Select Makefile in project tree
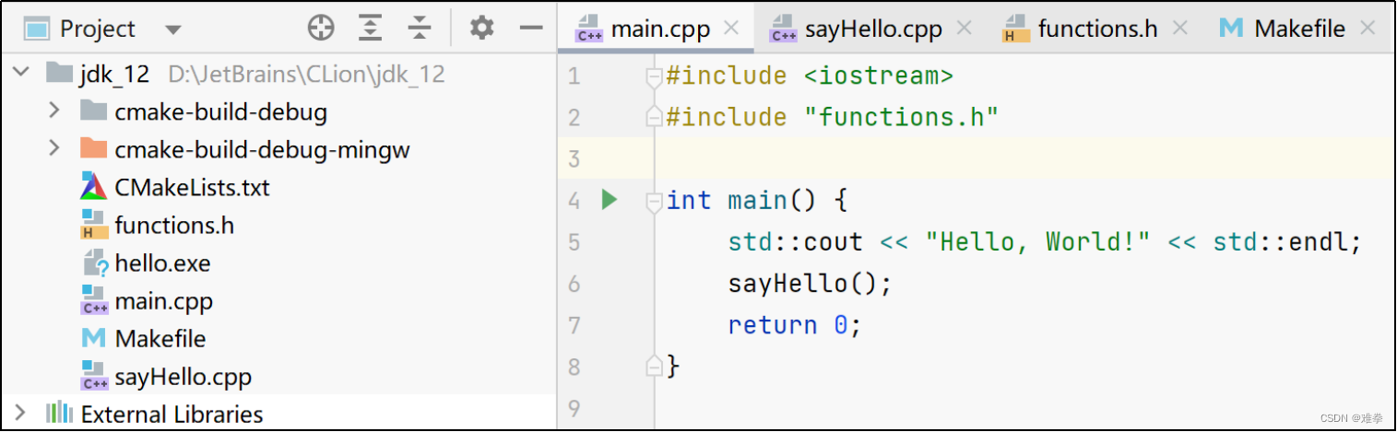The height and width of the screenshot is (432, 1397). 160,339
